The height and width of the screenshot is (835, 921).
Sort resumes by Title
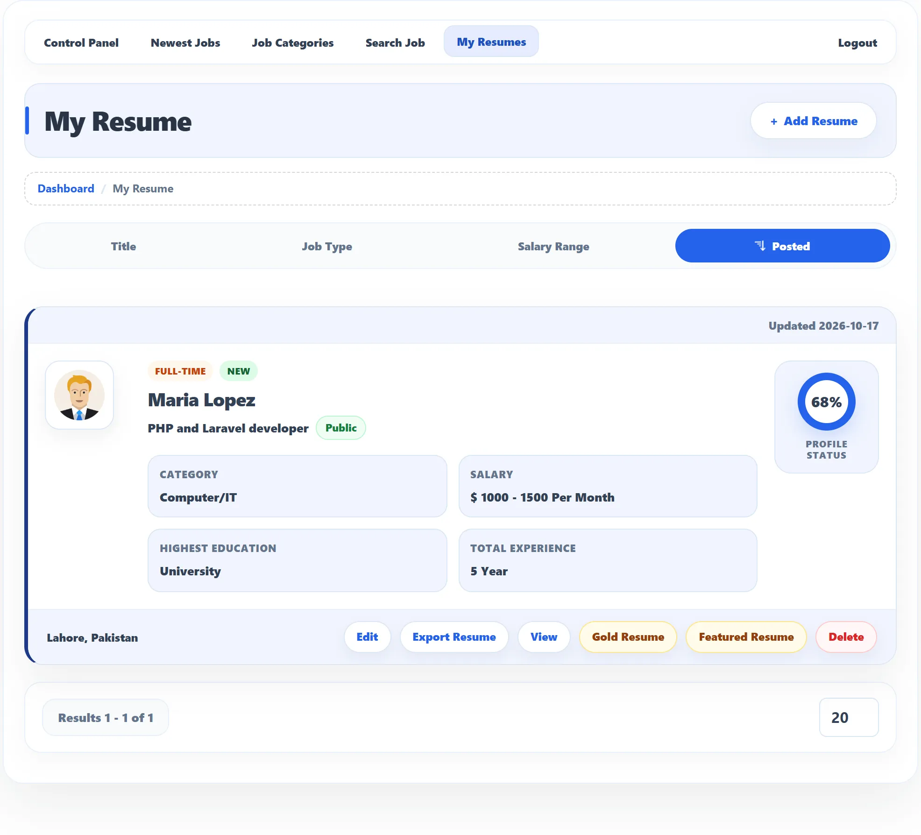pos(123,246)
